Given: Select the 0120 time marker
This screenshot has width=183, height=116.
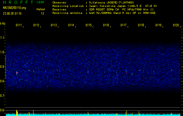Looking at the screenshot, I should point(176,25).
